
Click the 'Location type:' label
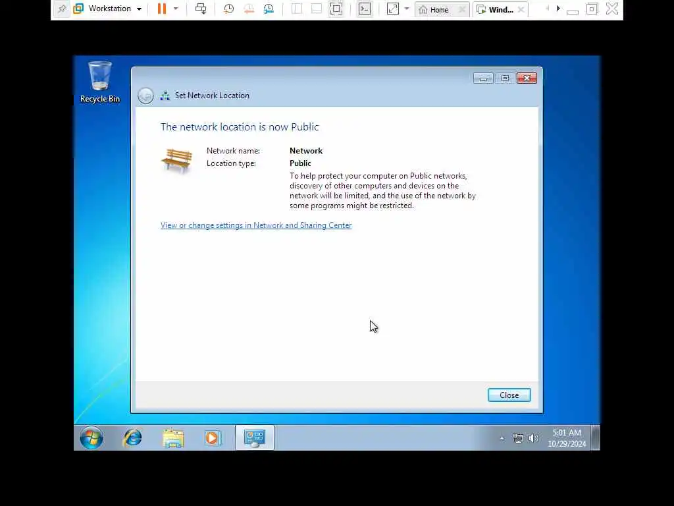[x=231, y=163]
